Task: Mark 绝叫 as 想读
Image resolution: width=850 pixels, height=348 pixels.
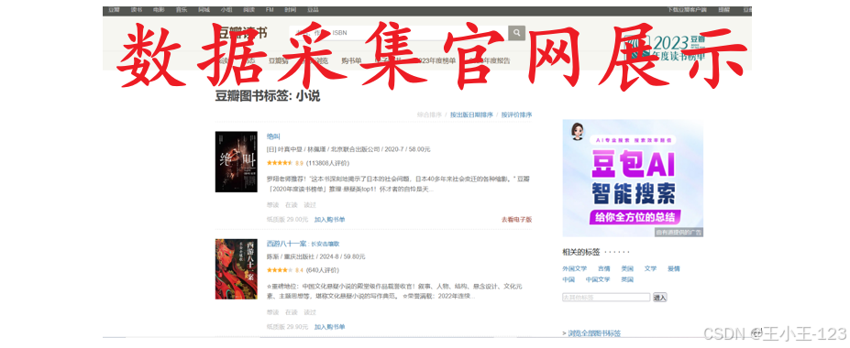Action: click(x=272, y=205)
